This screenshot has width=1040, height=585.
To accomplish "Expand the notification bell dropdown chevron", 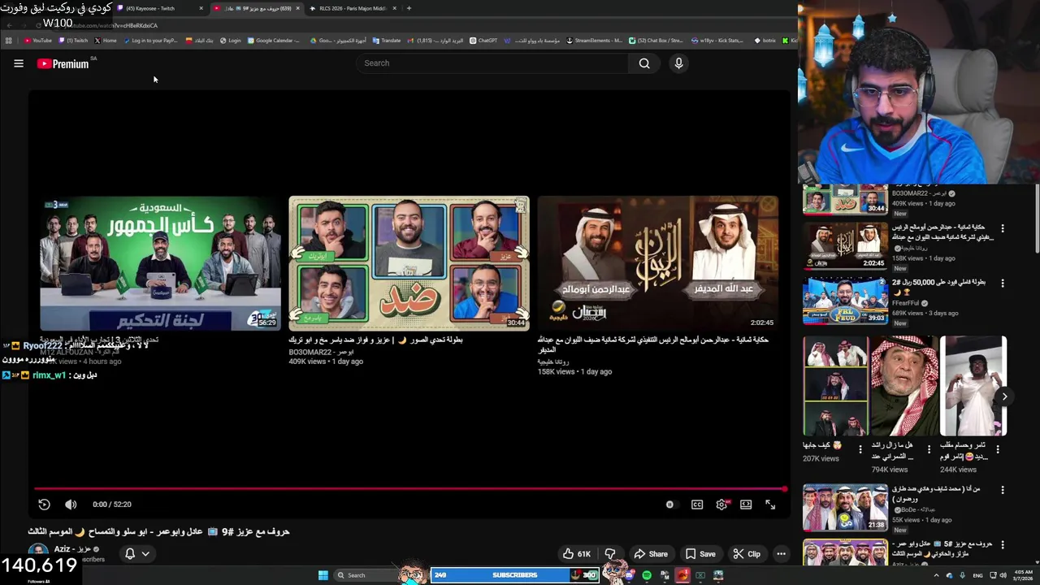I will pos(145,554).
